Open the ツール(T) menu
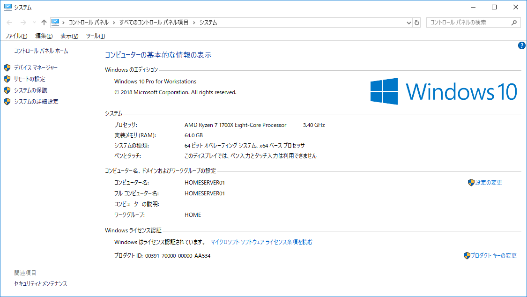Screen dimensions: 527x297 pos(96,36)
